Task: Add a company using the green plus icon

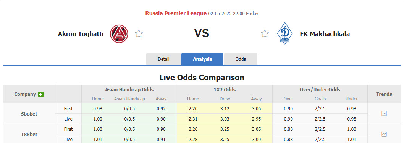Action: point(41,94)
